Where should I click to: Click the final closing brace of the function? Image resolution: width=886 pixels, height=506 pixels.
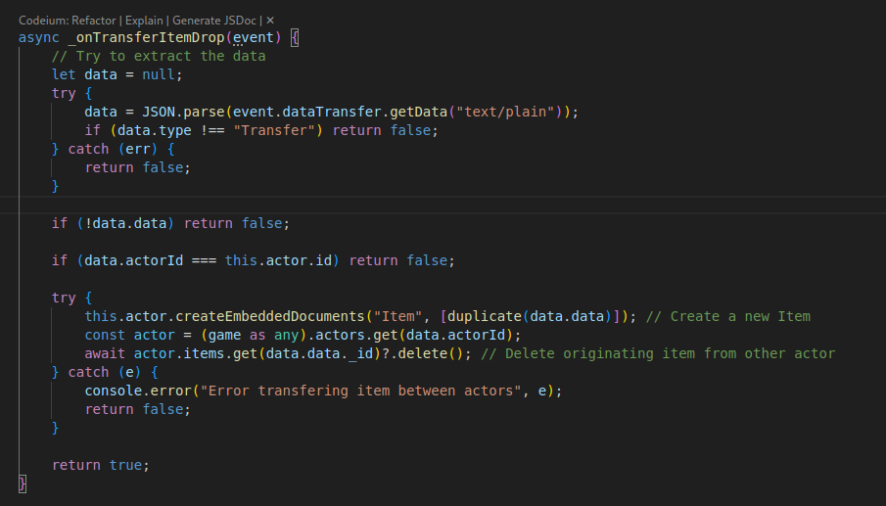coord(23,483)
